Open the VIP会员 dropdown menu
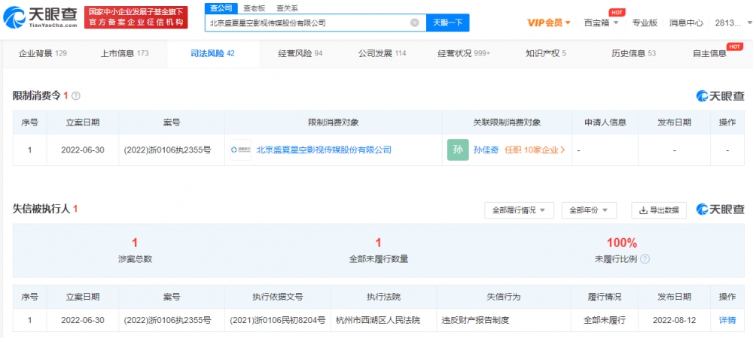 tap(548, 23)
